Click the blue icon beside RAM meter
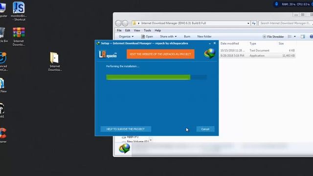 coord(276,4)
